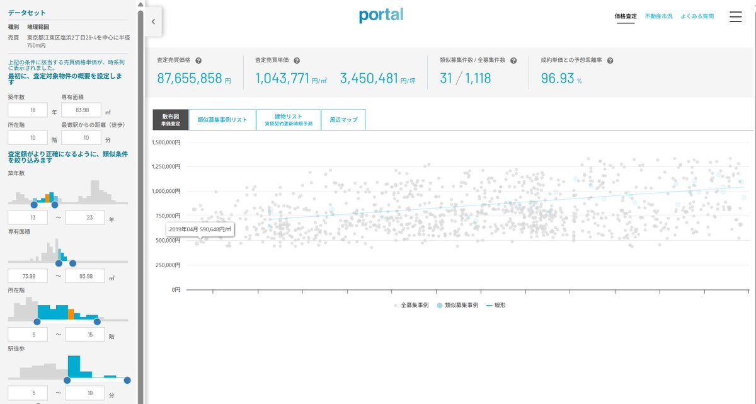Image resolution: width=756 pixels, height=404 pixels.
Task: Click the 1,500,000円 axis label
Action: click(166, 142)
